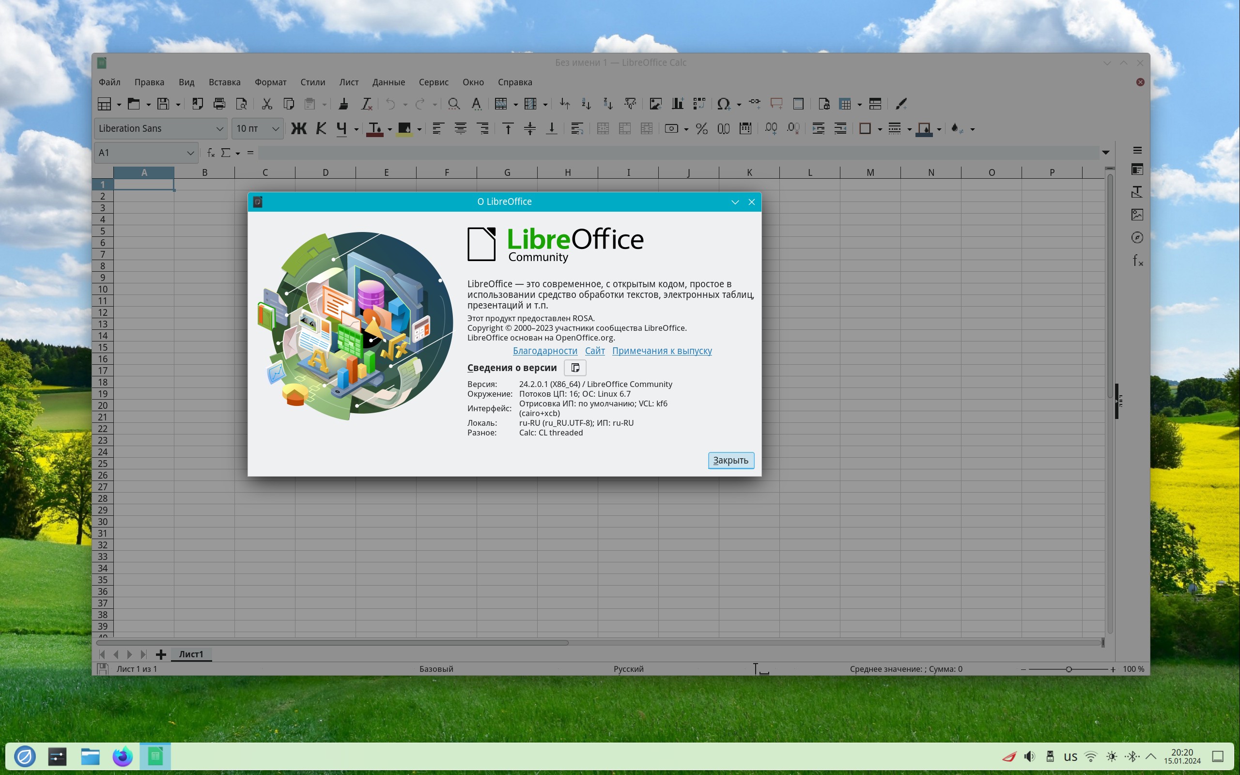Toggle bold formatting (Ж)
1240x775 pixels.
[x=299, y=129]
